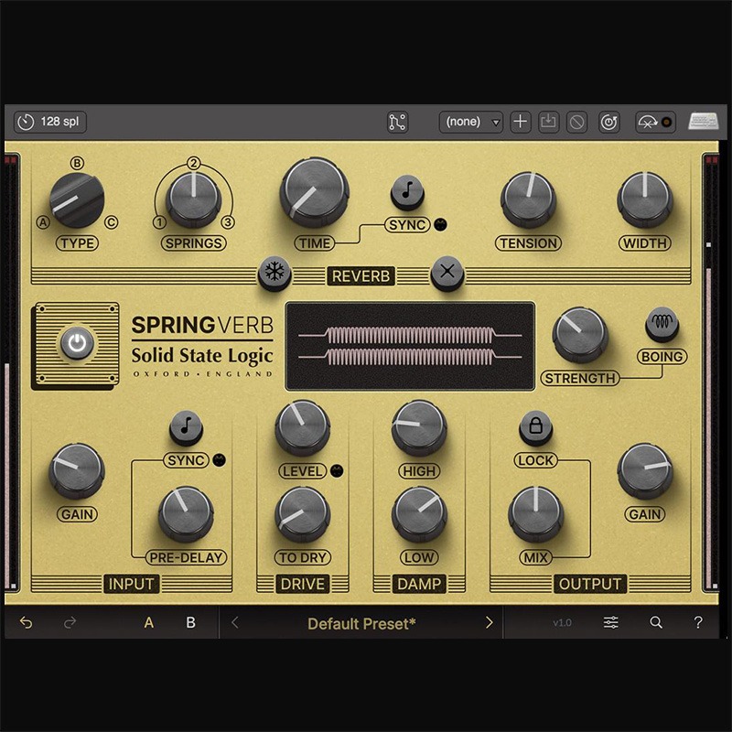Click the STRENGTH knob
732x732 pixels.
pyautogui.click(x=580, y=335)
